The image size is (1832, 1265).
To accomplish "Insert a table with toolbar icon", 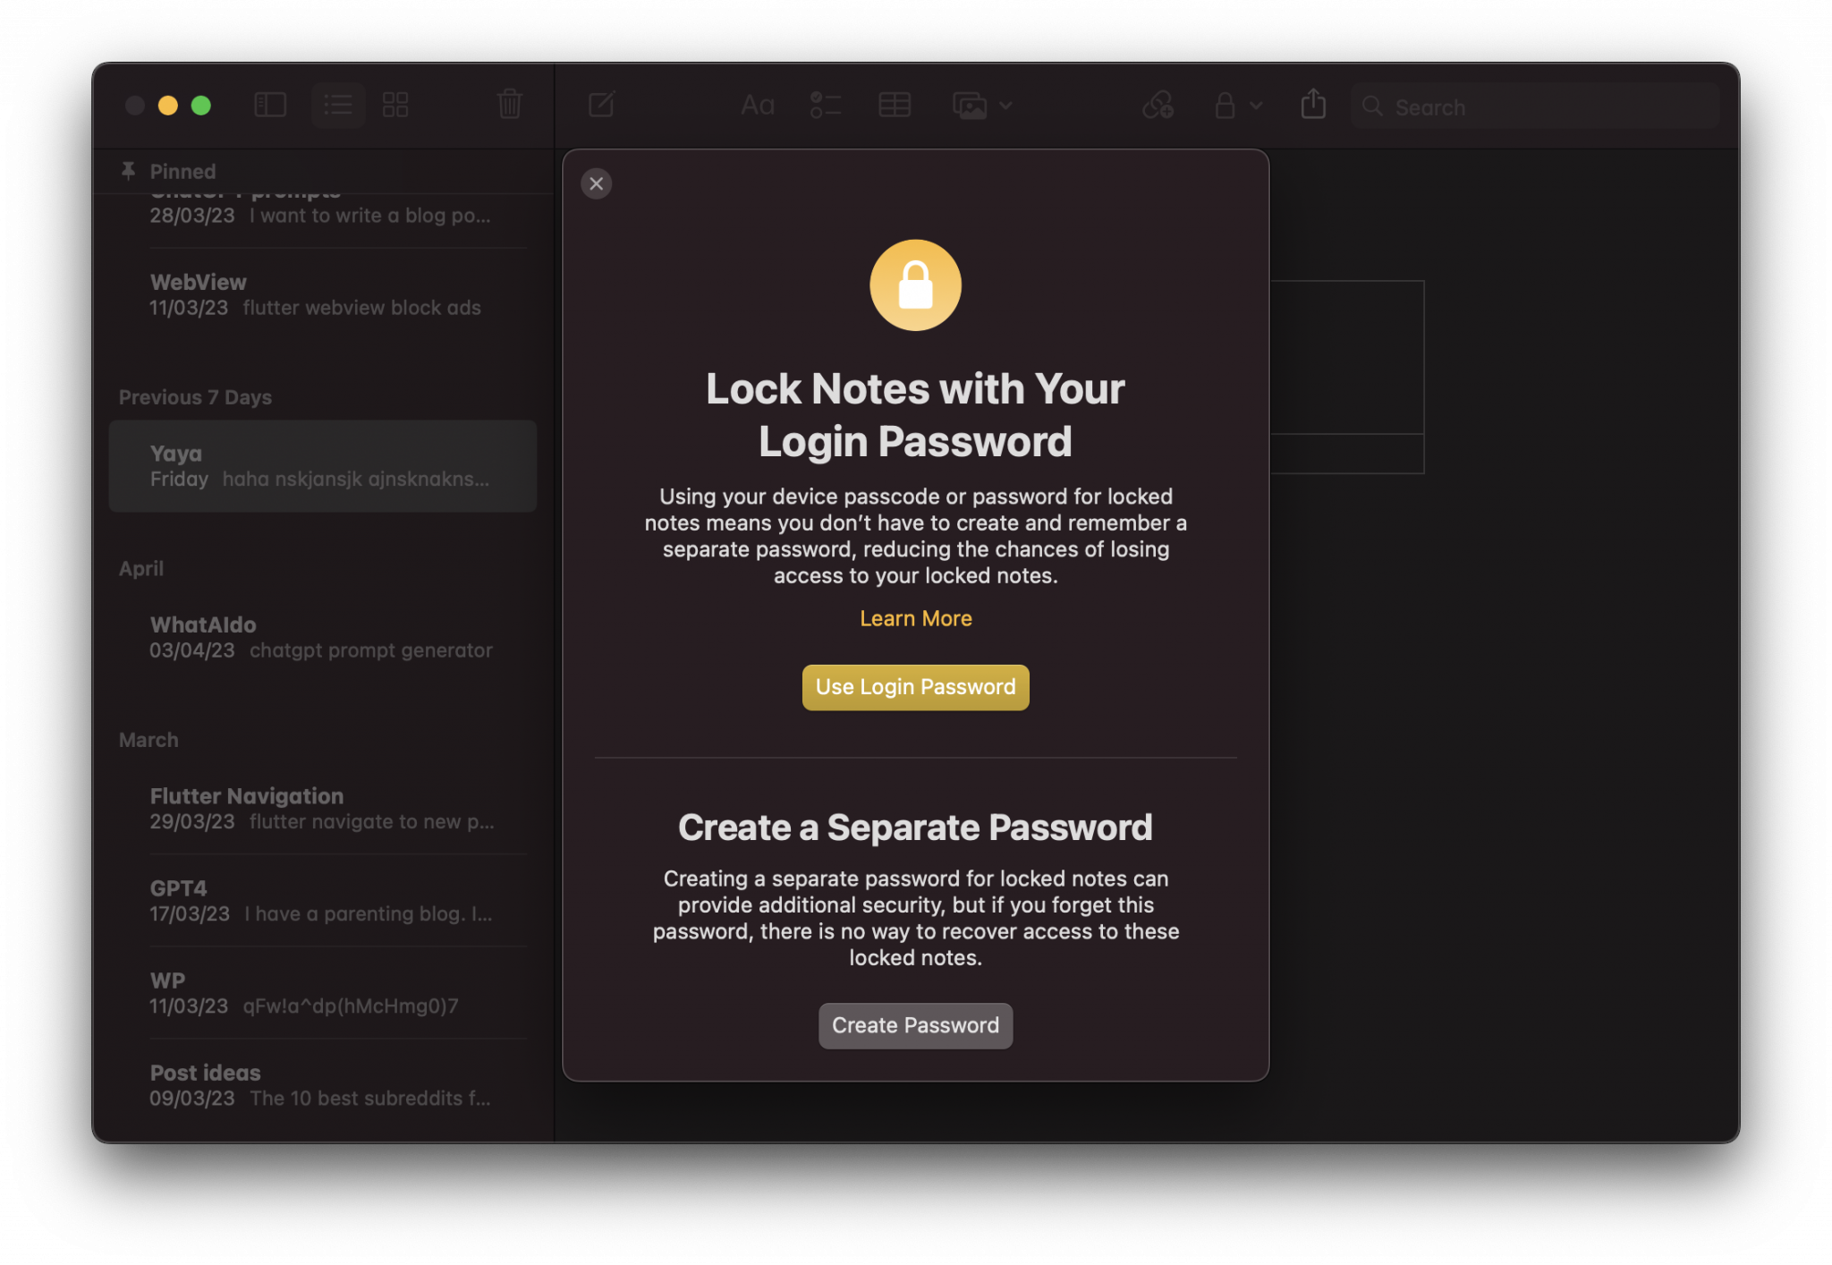I will point(895,106).
